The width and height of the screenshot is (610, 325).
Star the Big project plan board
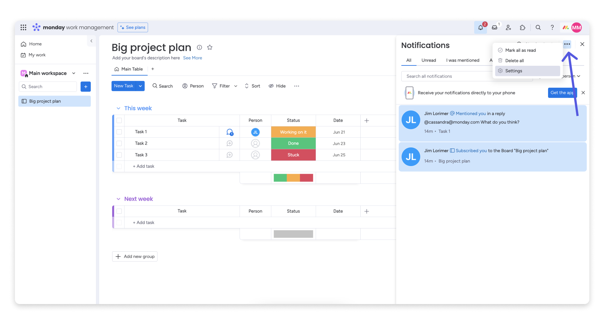[210, 47]
